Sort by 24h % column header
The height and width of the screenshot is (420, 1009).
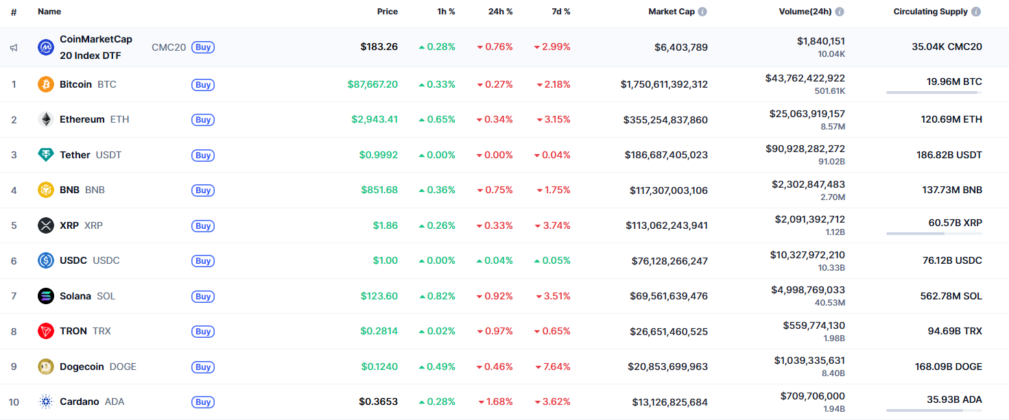pyautogui.click(x=500, y=12)
